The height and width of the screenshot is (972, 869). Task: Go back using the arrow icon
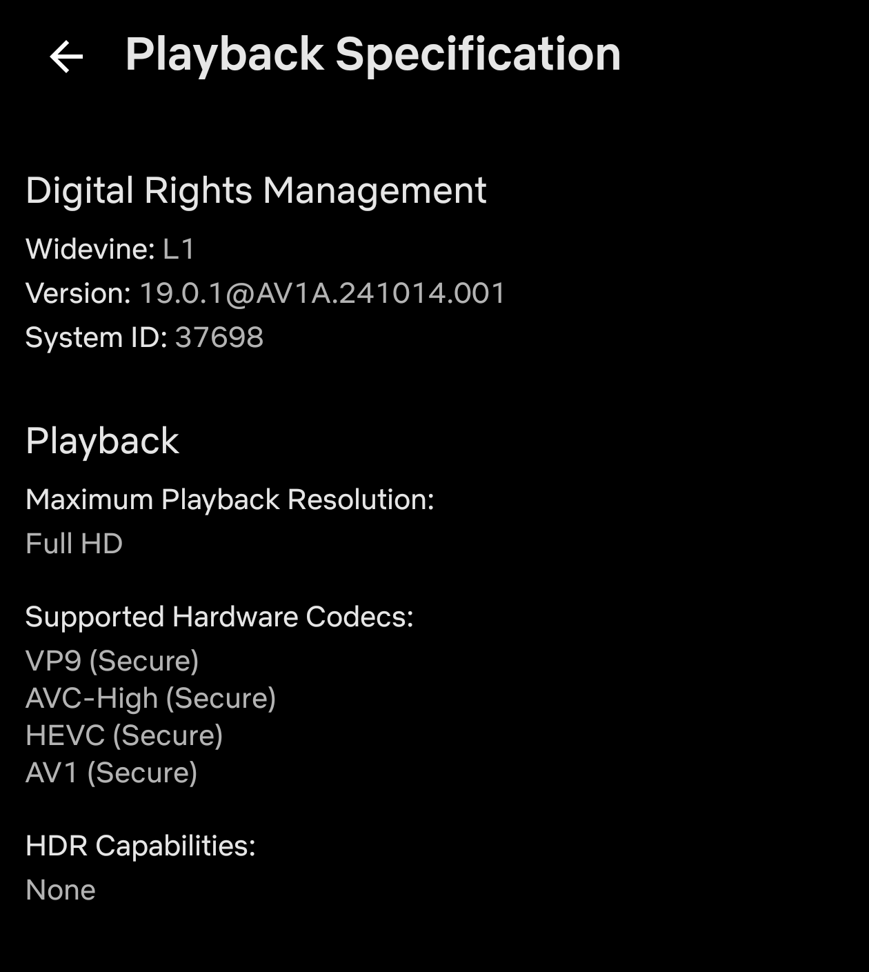click(x=67, y=57)
